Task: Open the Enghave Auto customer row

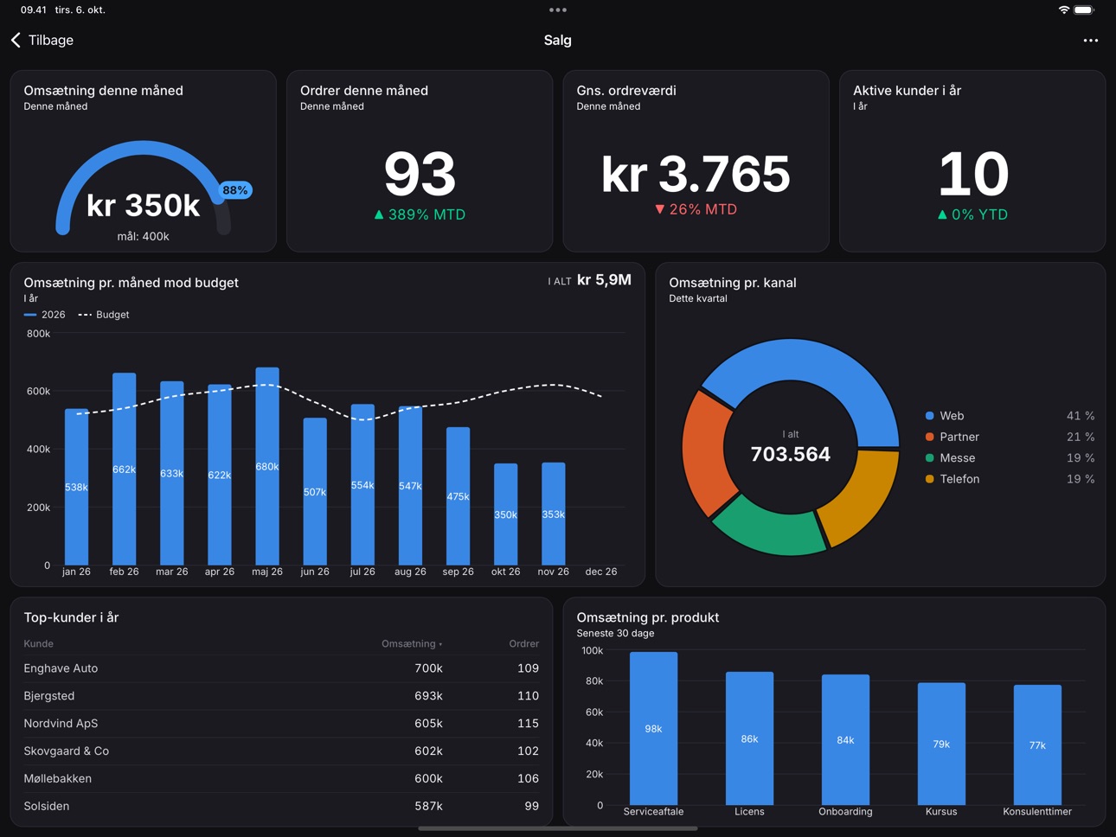Action: pyautogui.click(x=281, y=668)
